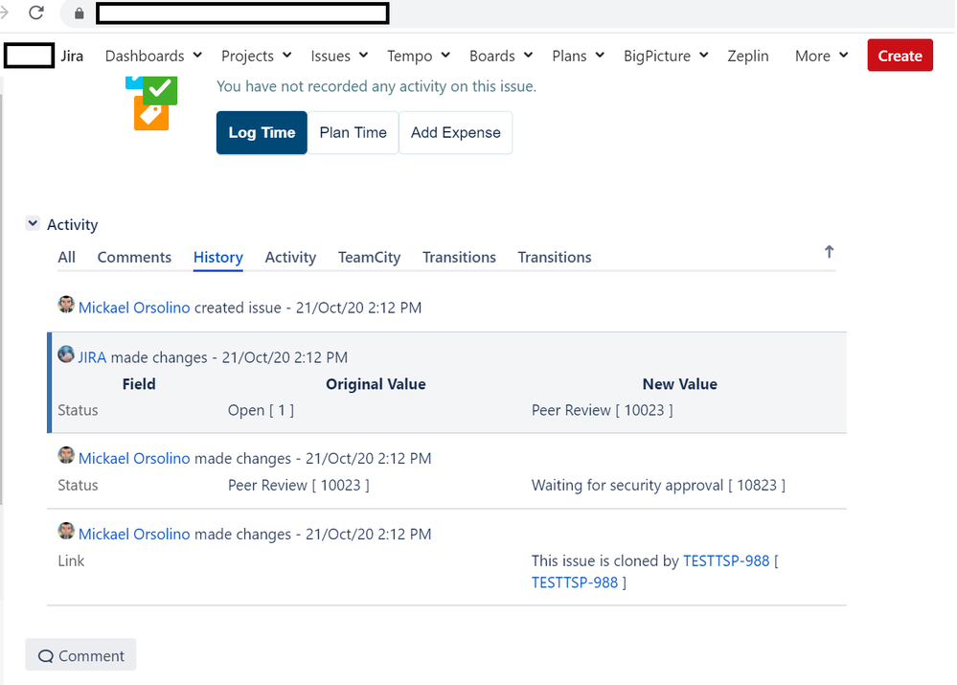Open the last Transitions tab

point(555,257)
